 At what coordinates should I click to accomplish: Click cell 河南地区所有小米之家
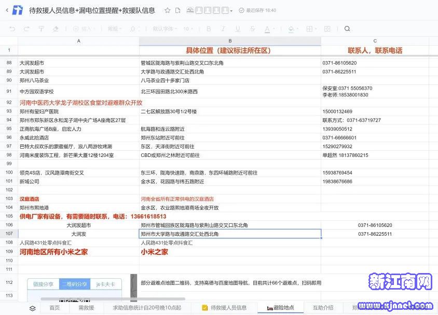pos(78,252)
